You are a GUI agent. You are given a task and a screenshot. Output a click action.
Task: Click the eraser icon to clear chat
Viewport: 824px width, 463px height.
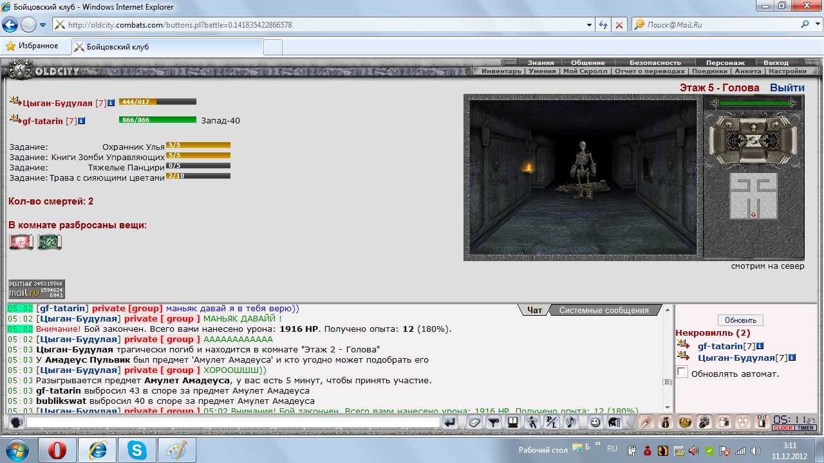pos(474,422)
